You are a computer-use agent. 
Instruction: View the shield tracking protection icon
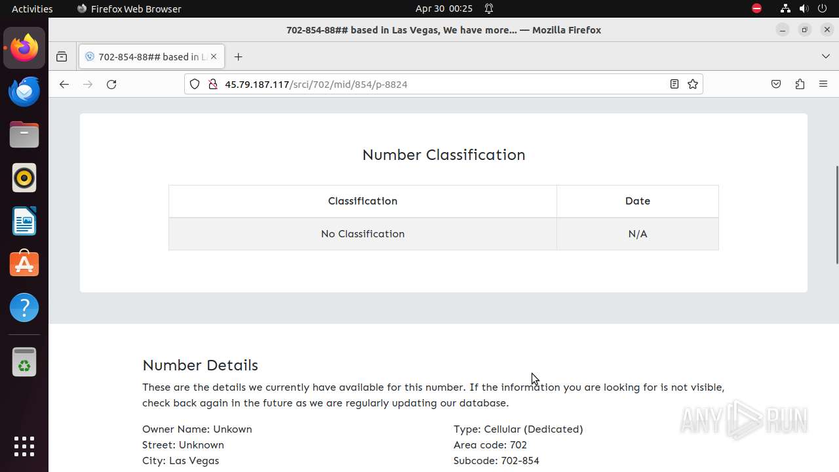point(195,84)
